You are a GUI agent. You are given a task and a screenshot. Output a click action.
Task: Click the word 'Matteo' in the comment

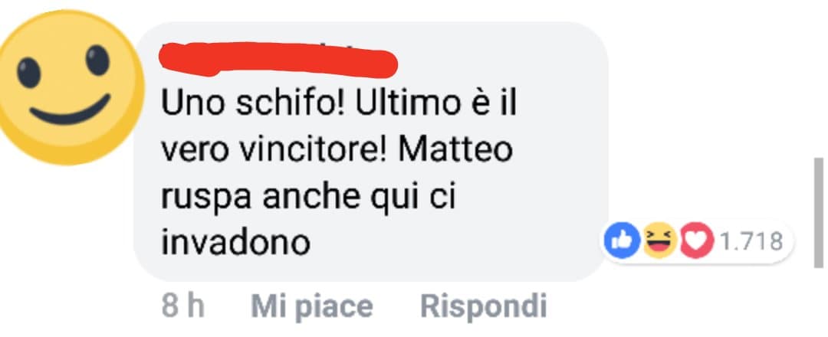(455, 150)
